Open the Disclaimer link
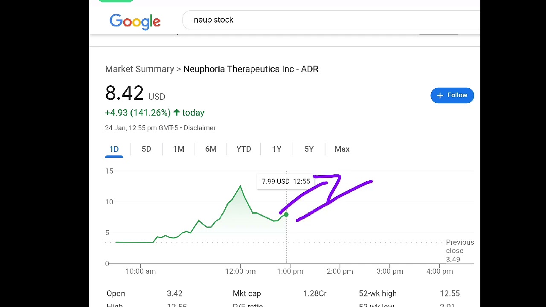 (x=200, y=128)
